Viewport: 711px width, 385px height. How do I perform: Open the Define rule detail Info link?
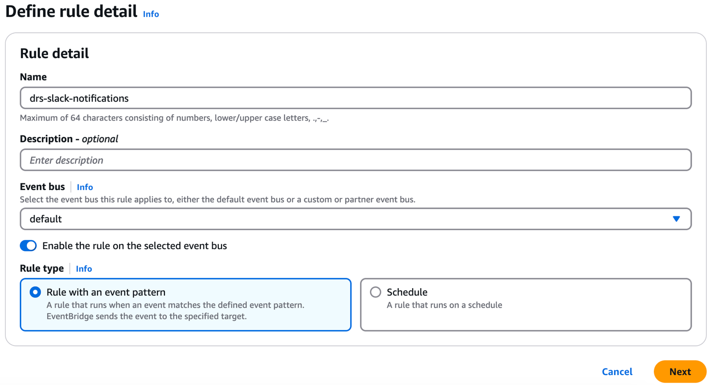150,14
